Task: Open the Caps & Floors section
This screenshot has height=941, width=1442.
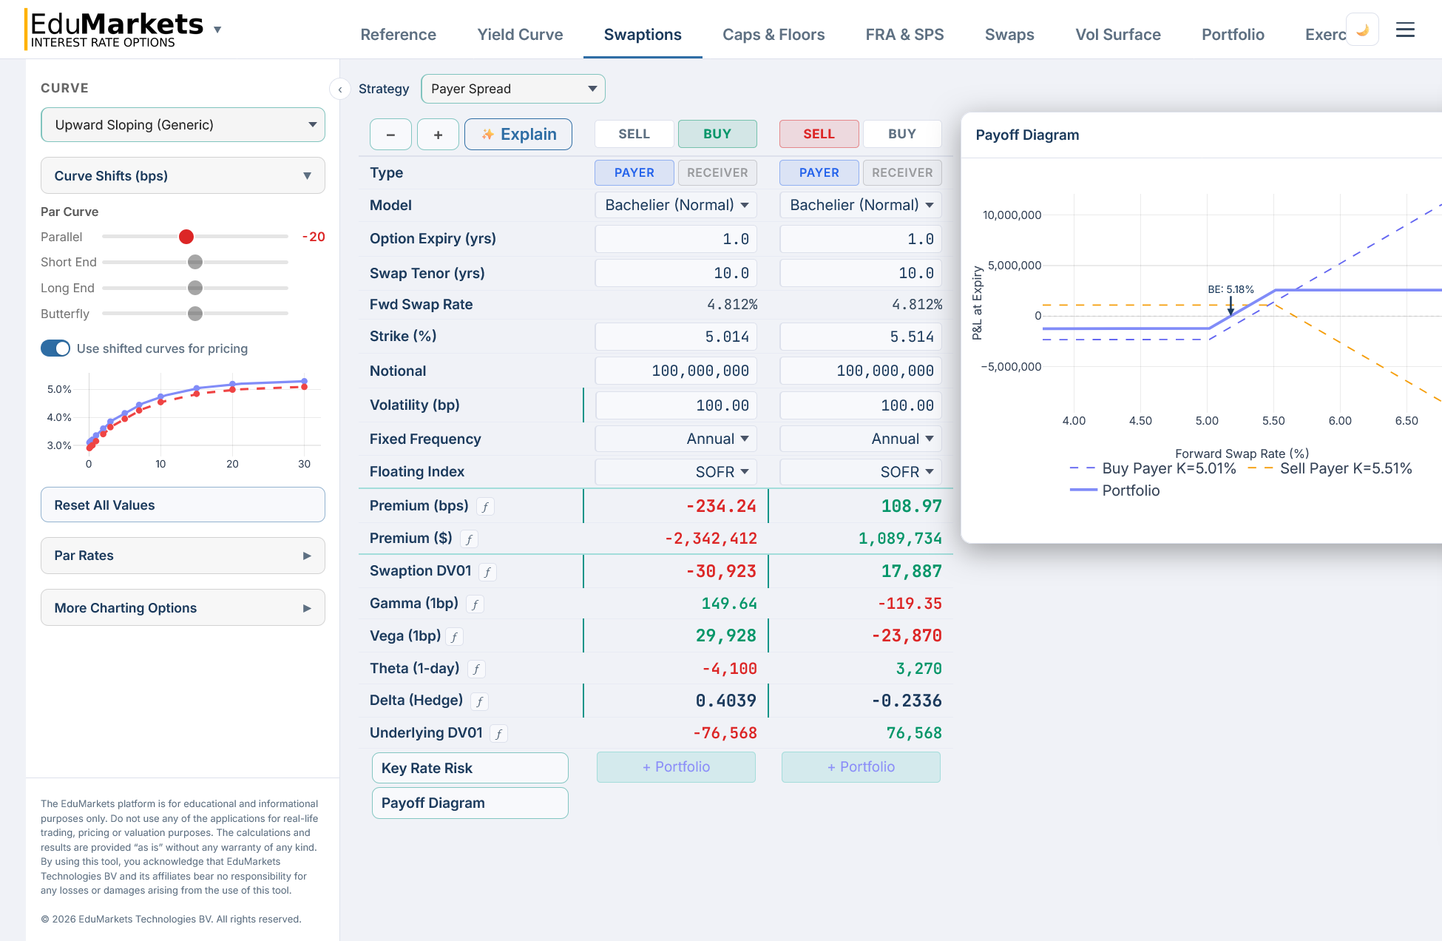Action: click(774, 34)
